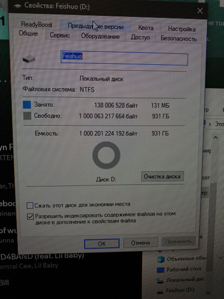The image size is (224, 299).
Task: Close the Свойства: Feishuo (D:) dialog
Action: pos(200,11)
